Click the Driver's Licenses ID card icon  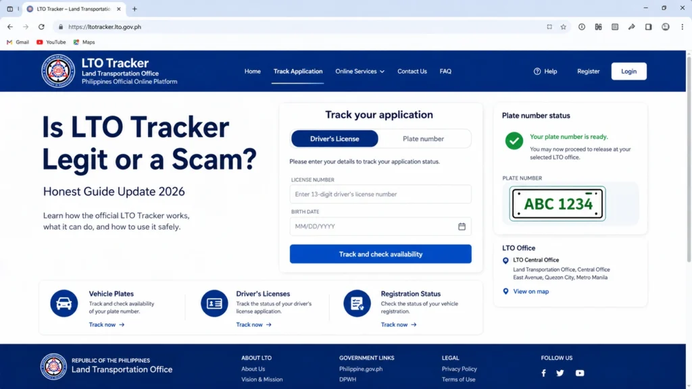[x=214, y=303]
